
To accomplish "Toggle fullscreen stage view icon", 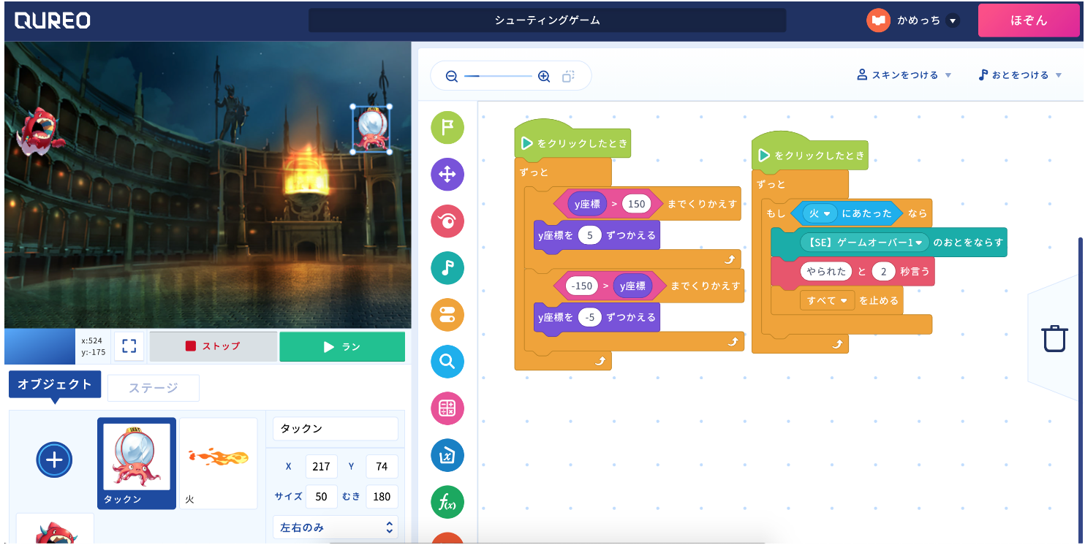I will pyautogui.click(x=129, y=346).
